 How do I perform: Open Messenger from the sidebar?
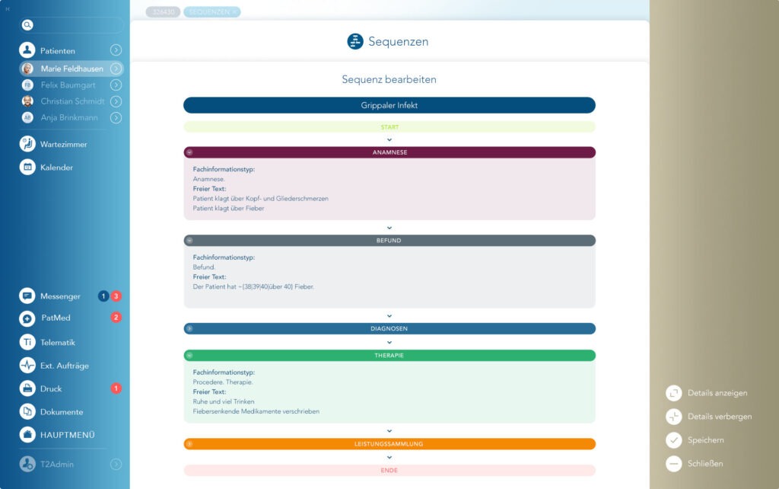click(27, 296)
